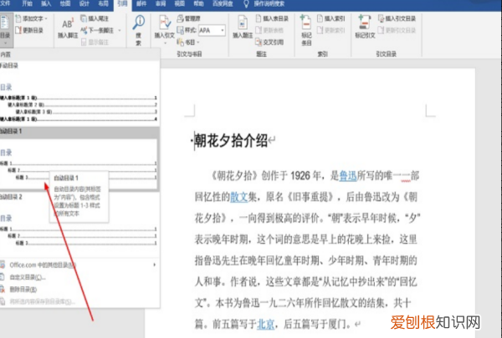Switch to the 视图 (View) tab
Viewport: 502px width, 338px height.
pos(179,3)
